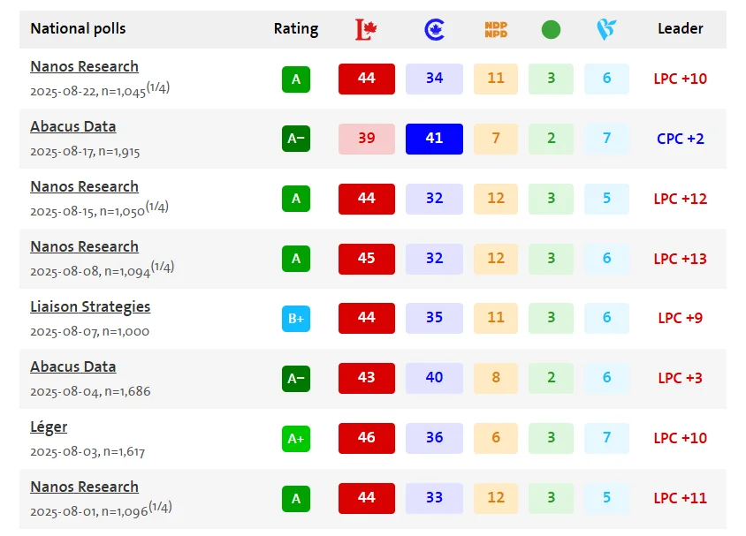Screen dimensions: 746x536
Task: Click the B+ rating badge for Liaison Strategies
Action: 296,318
